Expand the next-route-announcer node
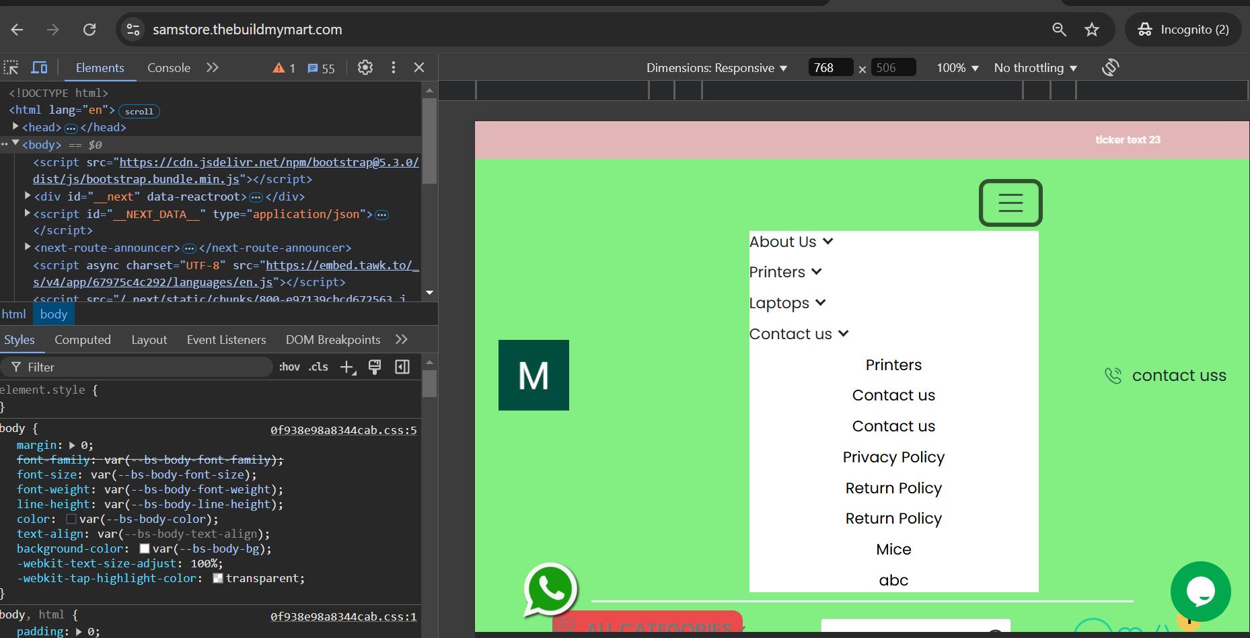Viewport: 1250px width, 638px height. pyautogui.click(x=28, y=247)
